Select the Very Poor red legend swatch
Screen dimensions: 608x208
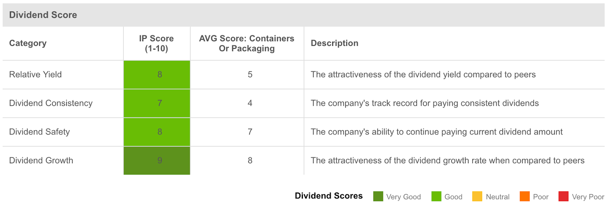[564, 196]
